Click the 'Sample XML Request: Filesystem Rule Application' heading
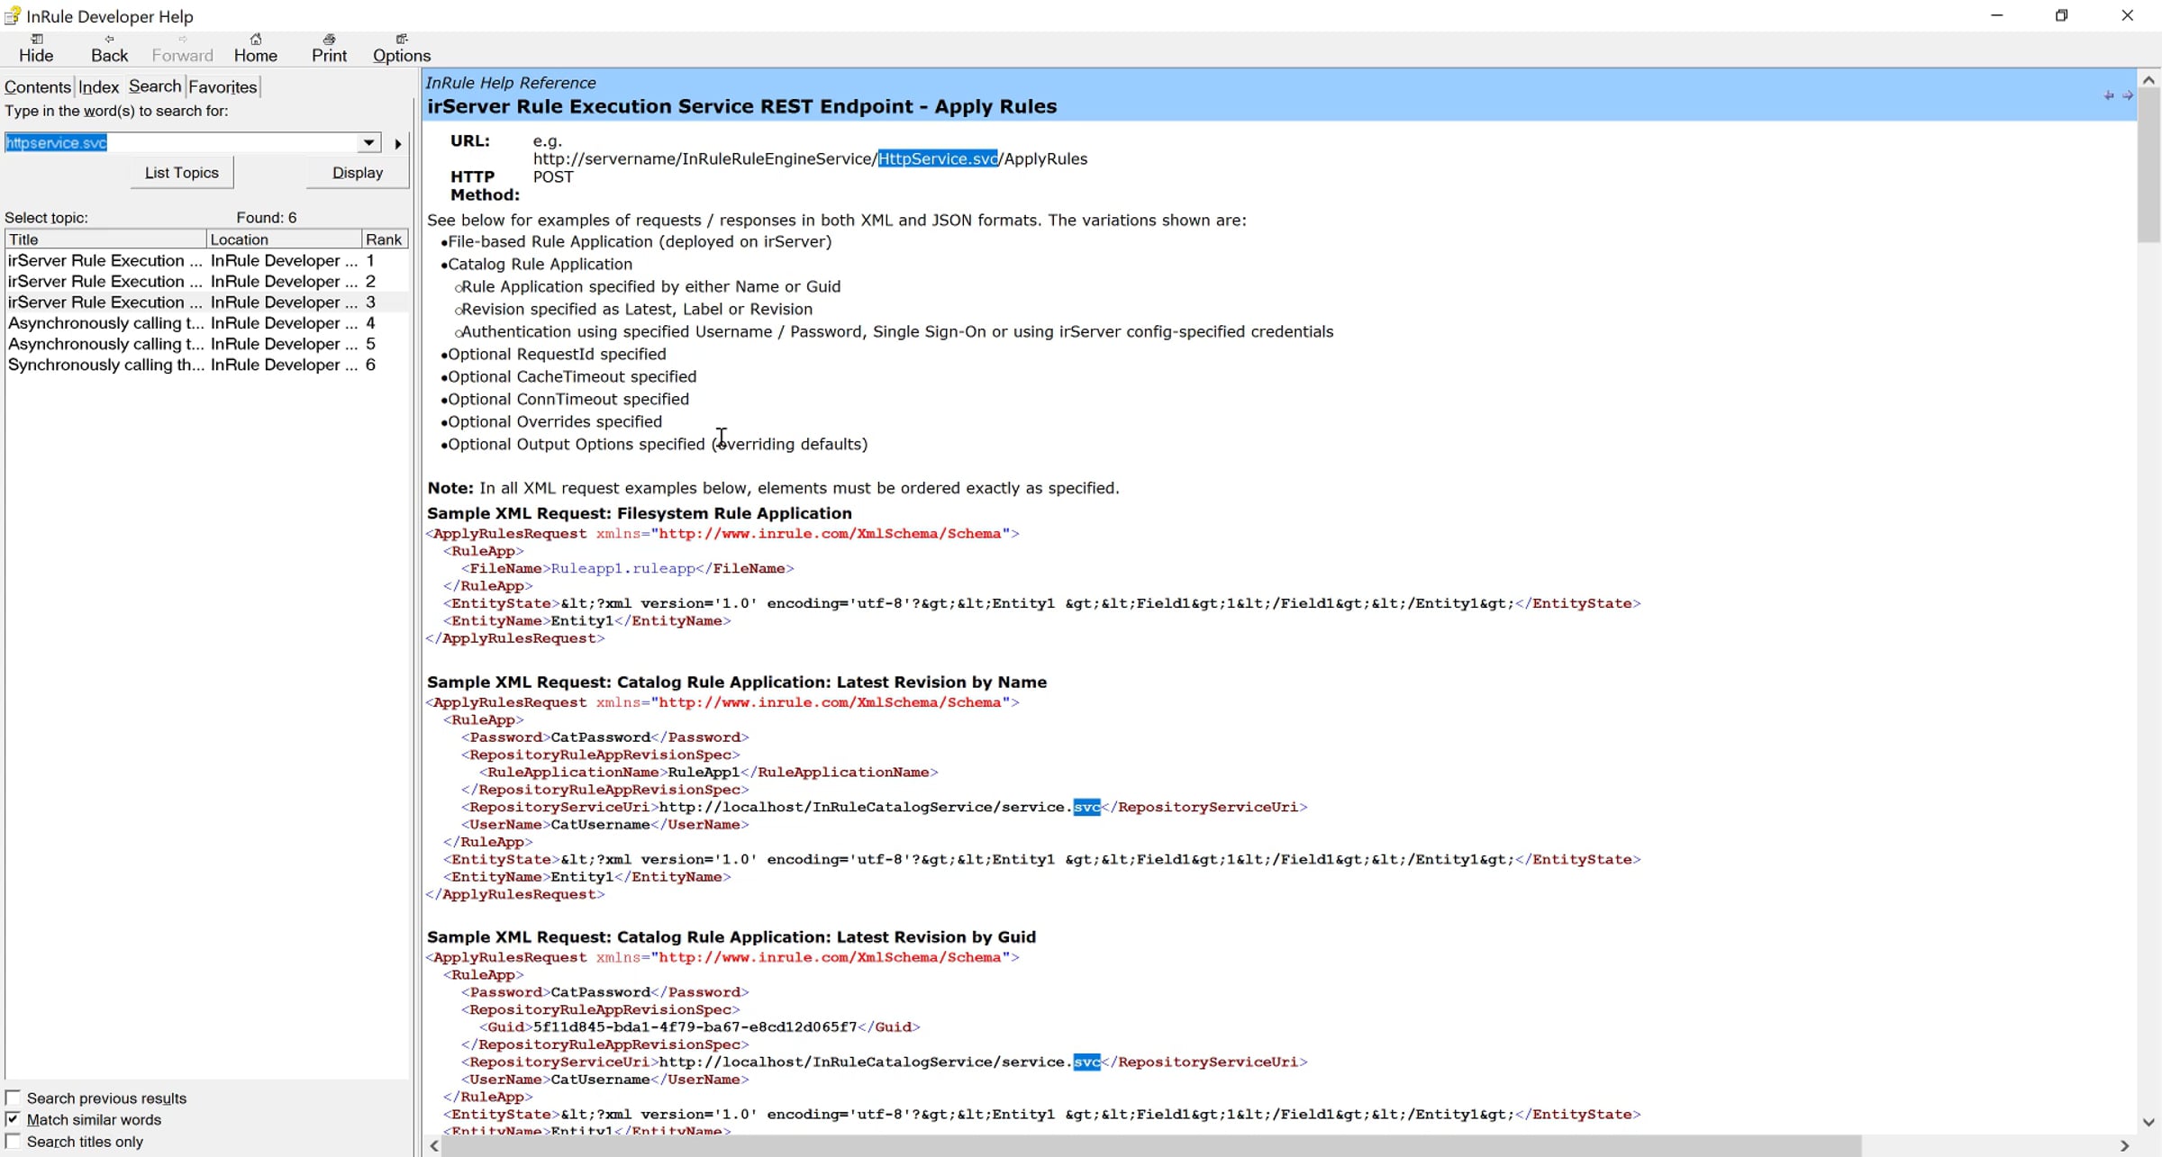This screenshot has width=2162, height=1157. tap(640, 512)
